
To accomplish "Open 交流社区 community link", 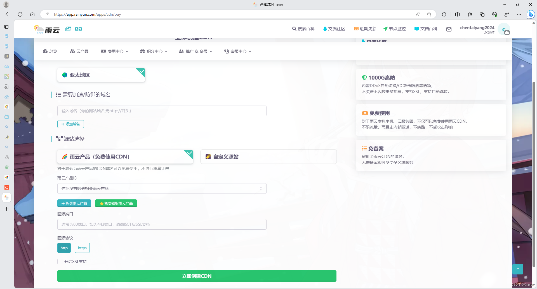I will (334, 29).
